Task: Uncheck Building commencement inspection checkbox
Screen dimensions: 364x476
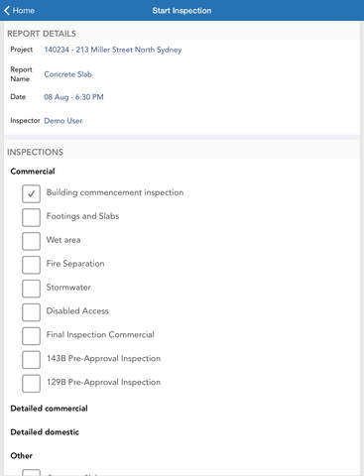Action: pos(31,193)
